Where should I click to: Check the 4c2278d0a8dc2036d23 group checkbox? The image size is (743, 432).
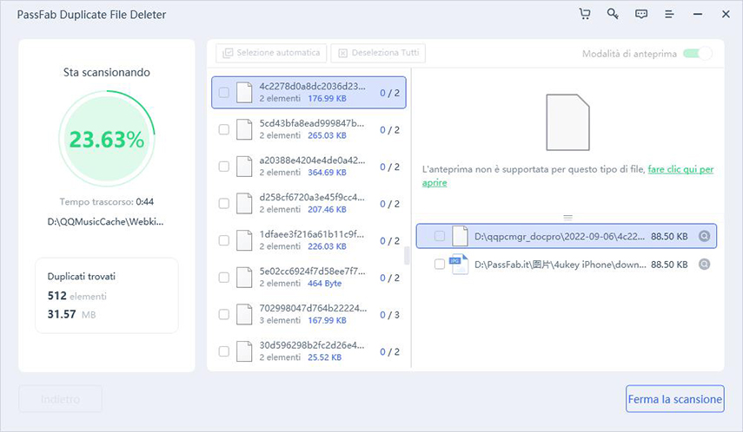coord(224,92)
